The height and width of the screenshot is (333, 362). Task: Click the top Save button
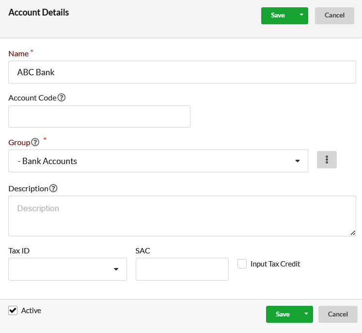point(278,15)
